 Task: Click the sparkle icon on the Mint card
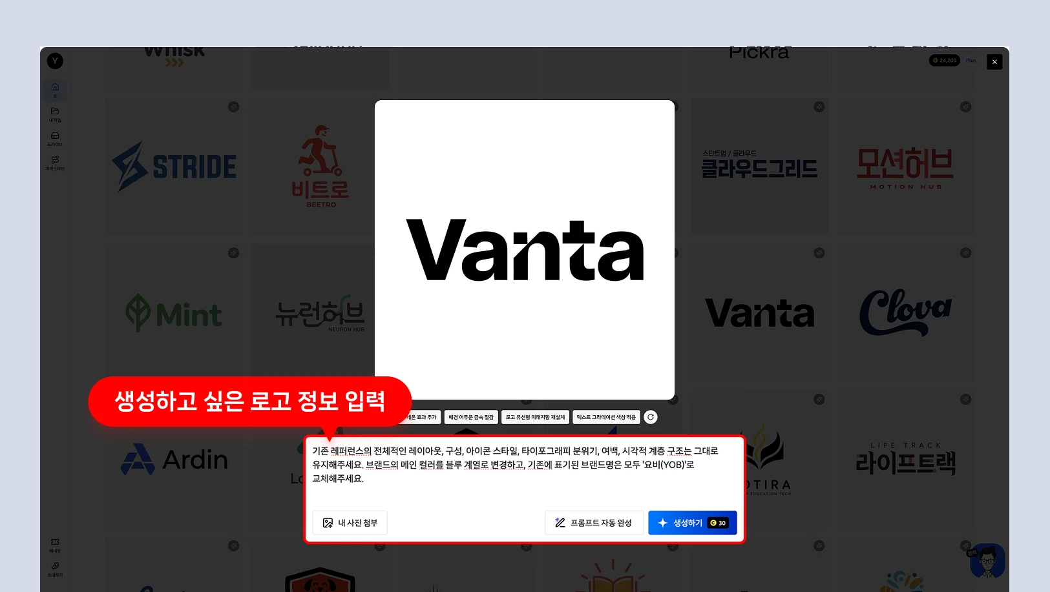(234, 253)
